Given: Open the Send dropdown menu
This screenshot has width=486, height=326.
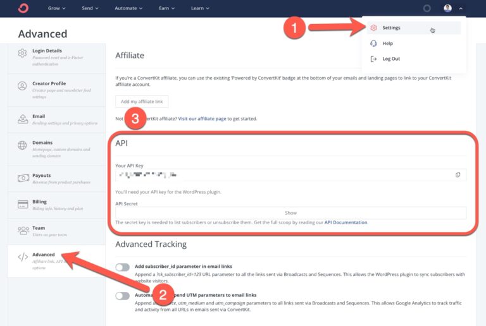Looking at the screenshot, I should pos(90,8).
